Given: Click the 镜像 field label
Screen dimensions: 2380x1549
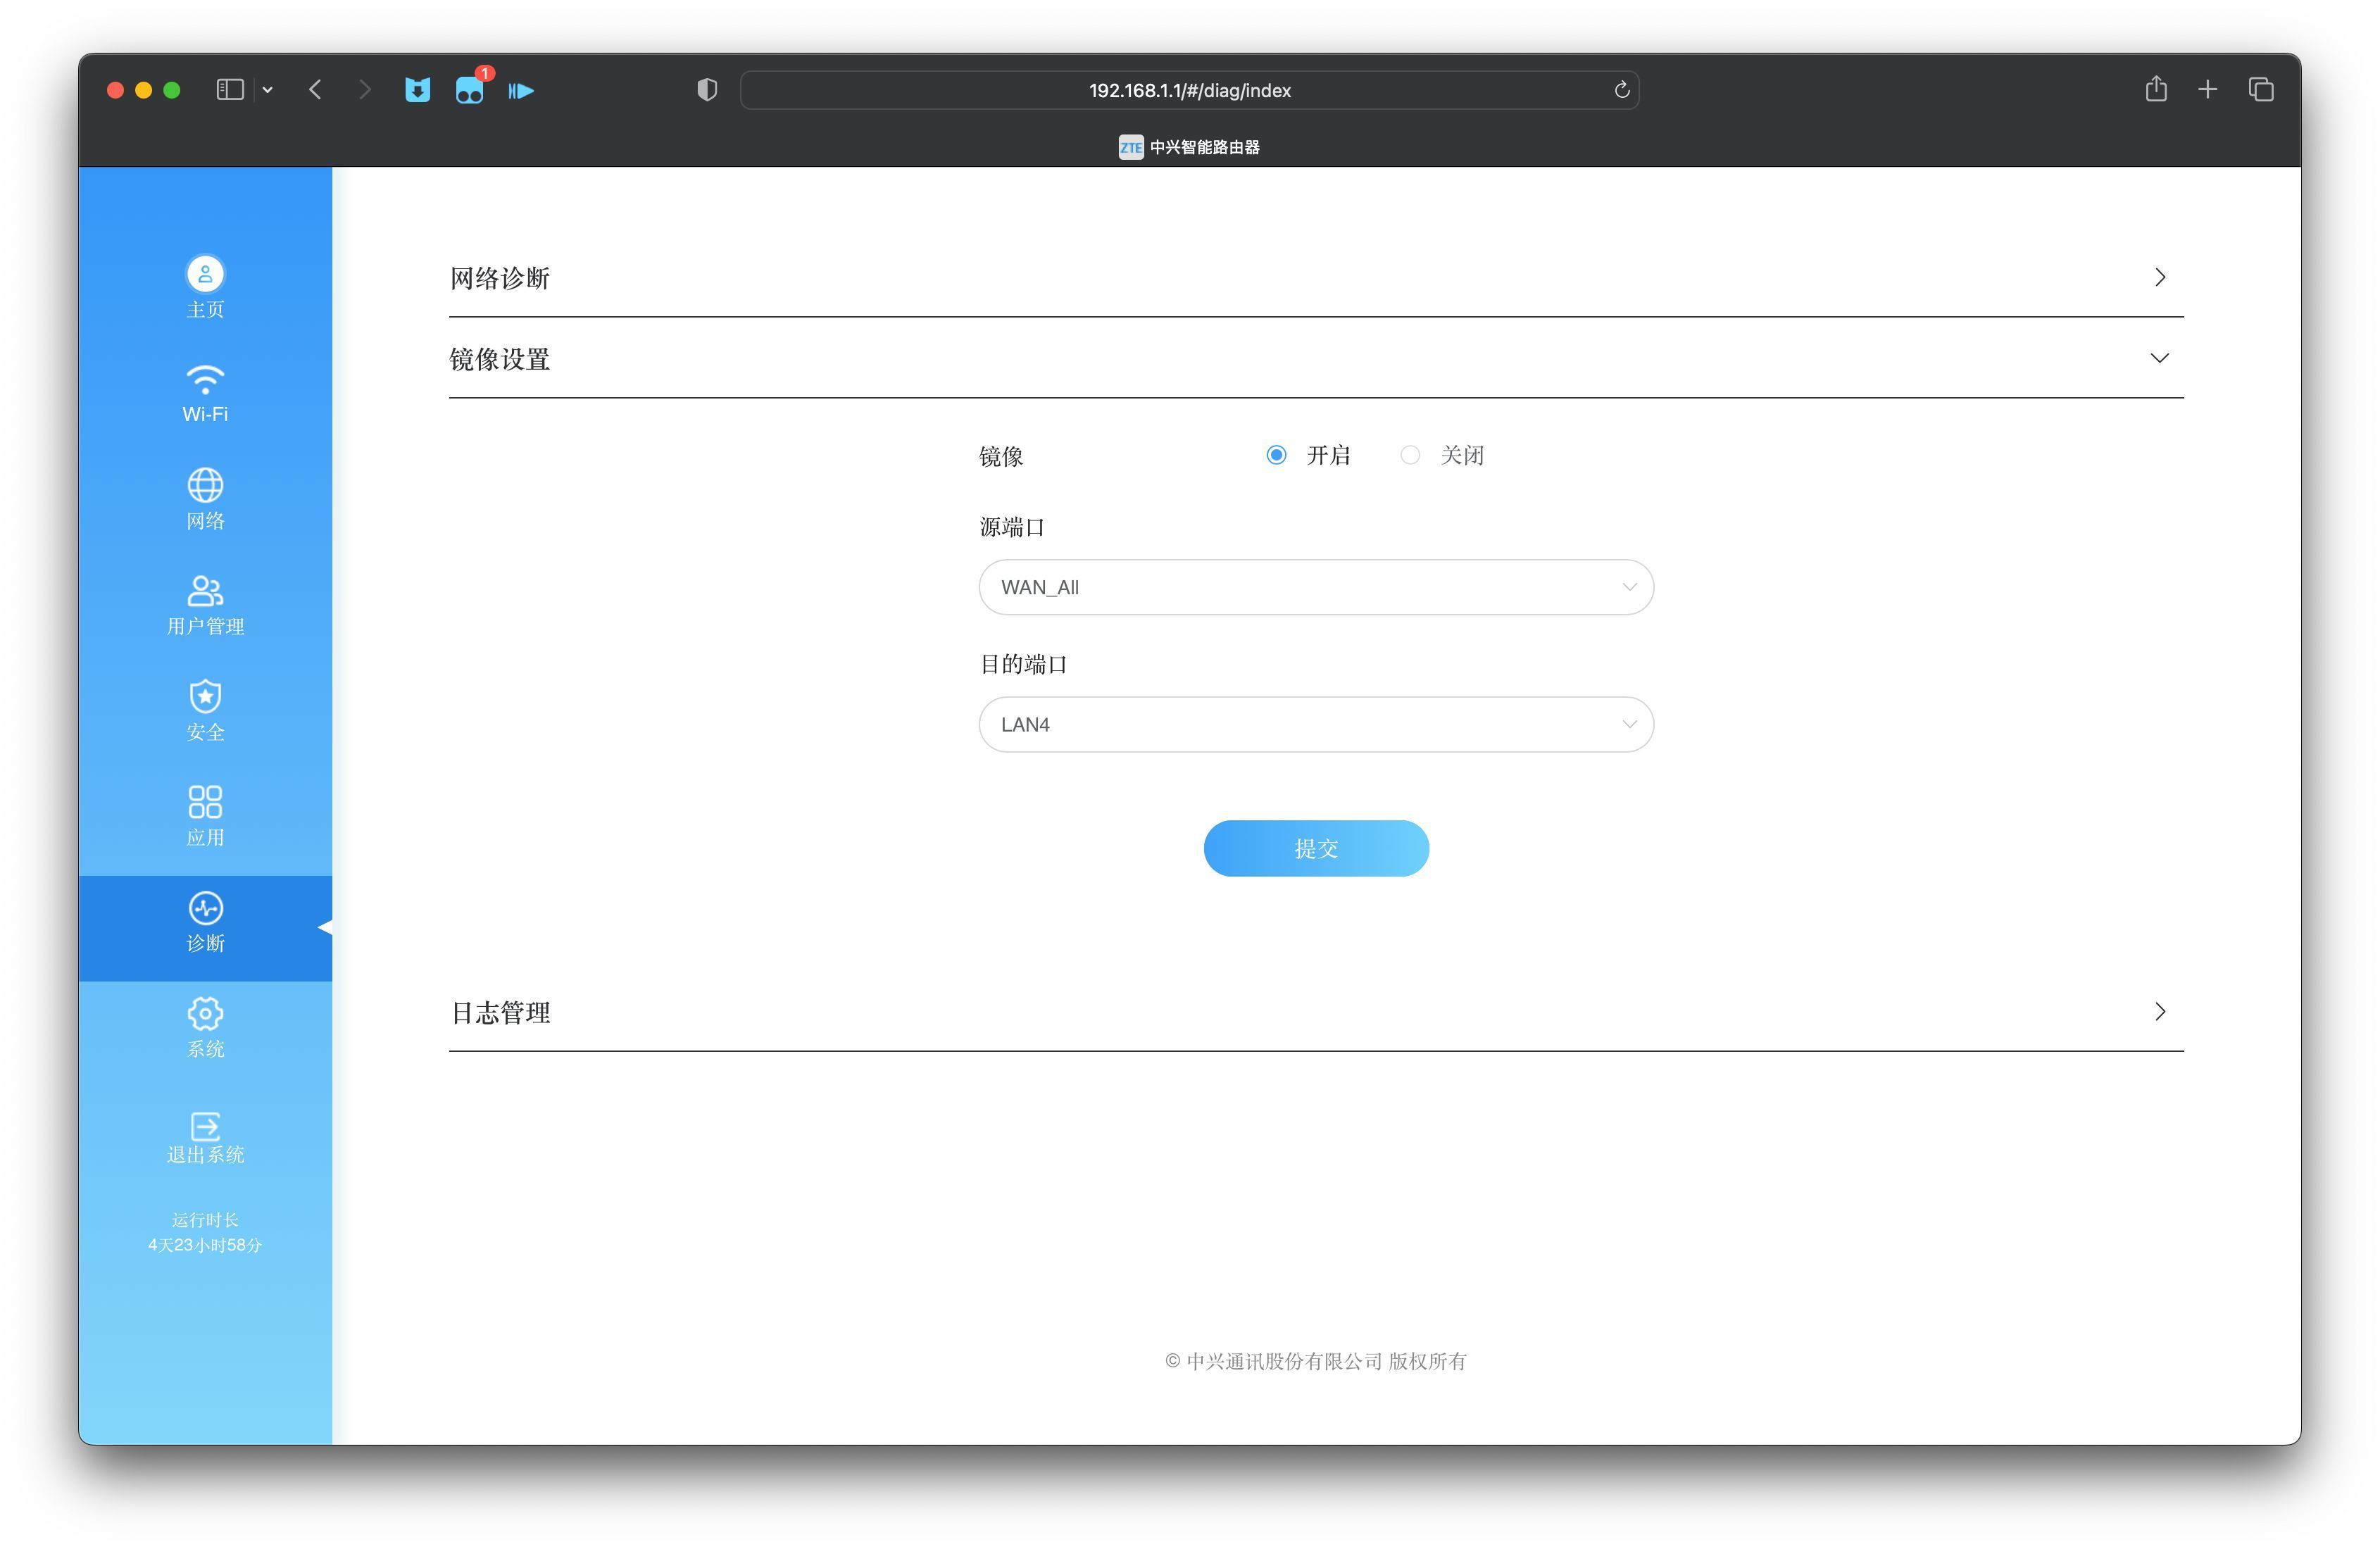Looking at the screenshot, I should point(1001,456).
